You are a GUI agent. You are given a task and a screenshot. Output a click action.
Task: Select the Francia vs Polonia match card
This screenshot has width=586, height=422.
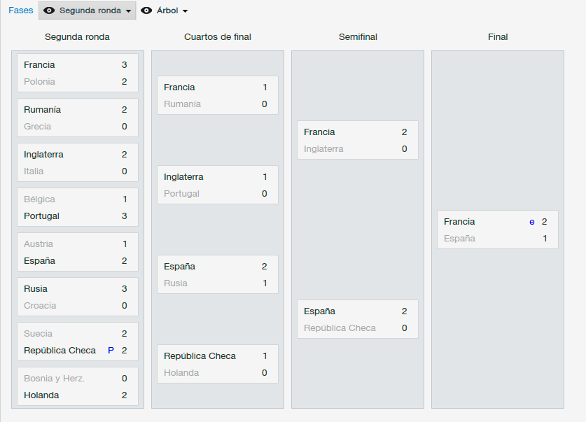[x=78, y=73]
